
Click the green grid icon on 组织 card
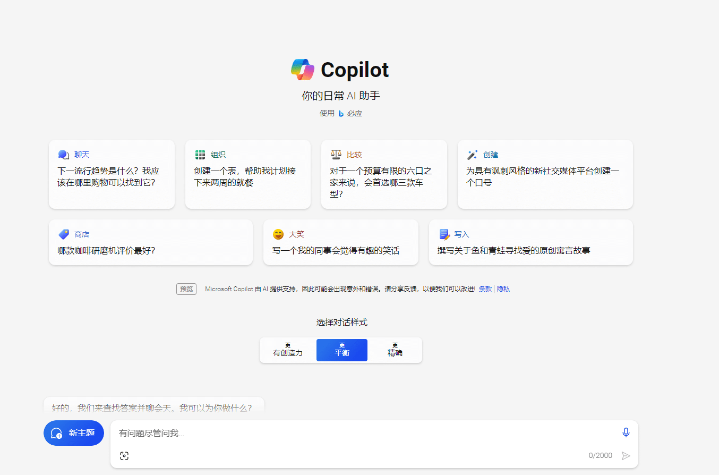coord(200,155)
